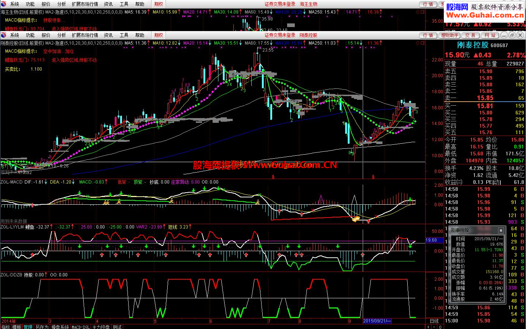
Task: Select 主力控盘 tab at bottom
Action: (101, 327)
